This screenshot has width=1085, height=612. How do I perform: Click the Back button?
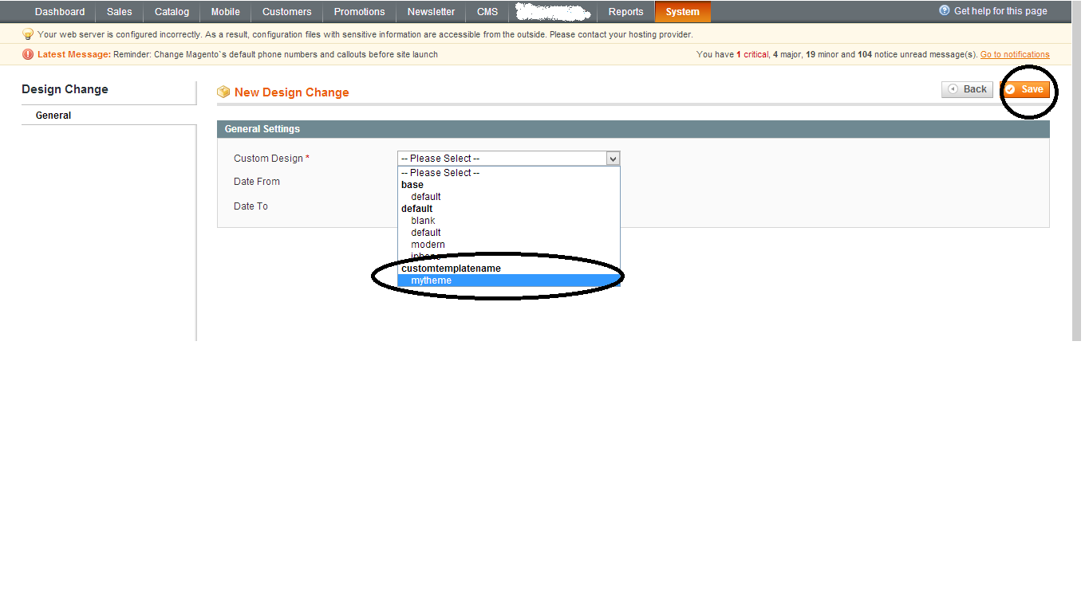pyautogui.click(x=967, y=89)
